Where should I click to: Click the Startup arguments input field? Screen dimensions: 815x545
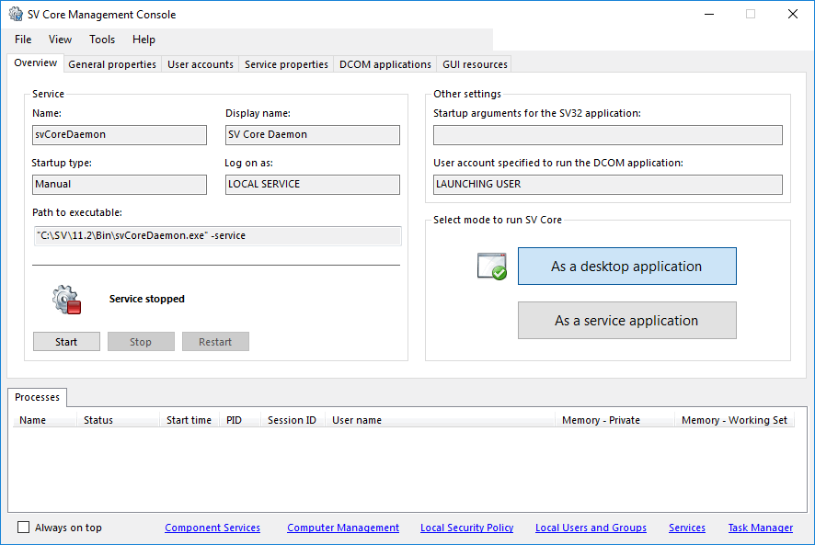click(x=607, y=134)
